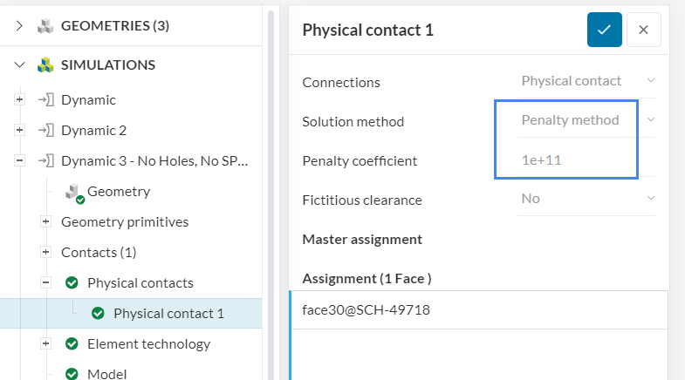Click the Simulations colored cubes icon
Image resolution: width=685 pixels, height=380 pixels.
pos(45,64)
